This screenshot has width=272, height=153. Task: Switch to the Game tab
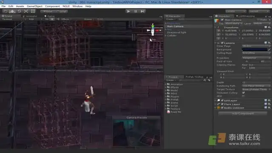pos(49,16)
